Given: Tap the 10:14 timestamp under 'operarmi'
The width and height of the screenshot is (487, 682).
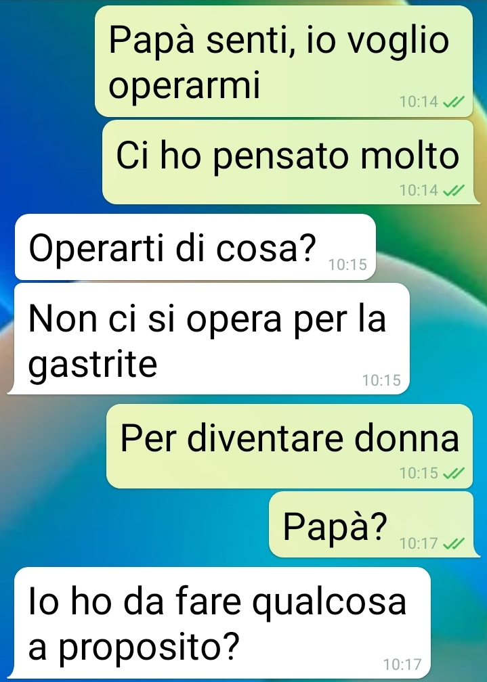Looking at the screenshot, I should click(419, 101).
